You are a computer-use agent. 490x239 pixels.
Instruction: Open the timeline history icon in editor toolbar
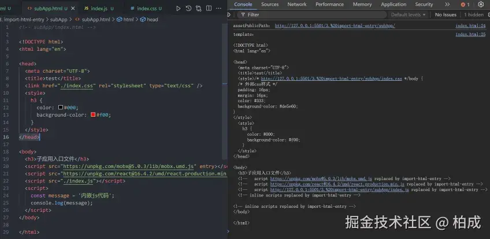(188, 9)
